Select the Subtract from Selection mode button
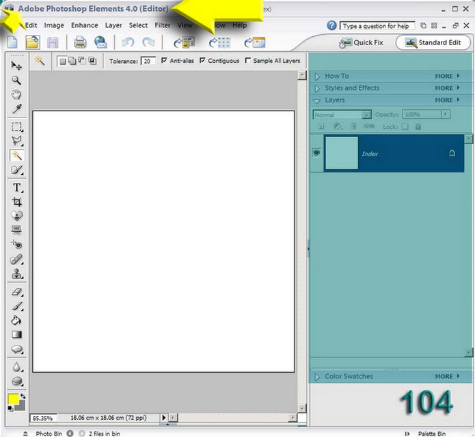Screen dimensions: 475x437 tap(82, 61)
